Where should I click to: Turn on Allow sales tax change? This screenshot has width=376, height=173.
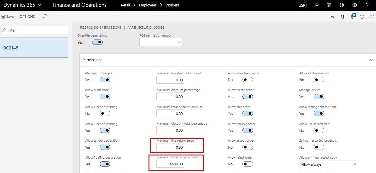coord(248,80)
